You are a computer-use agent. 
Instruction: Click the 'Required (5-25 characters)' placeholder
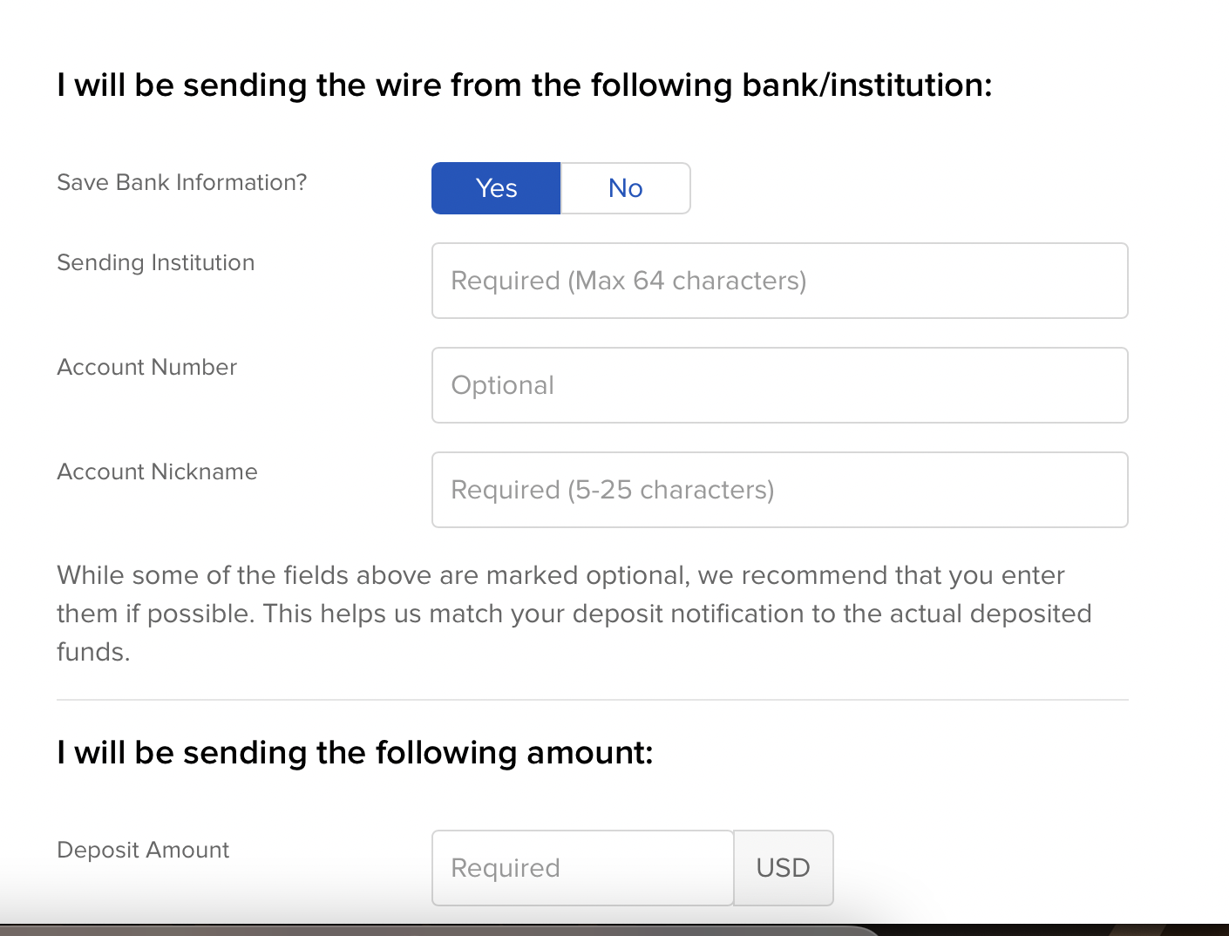(613, 490)
